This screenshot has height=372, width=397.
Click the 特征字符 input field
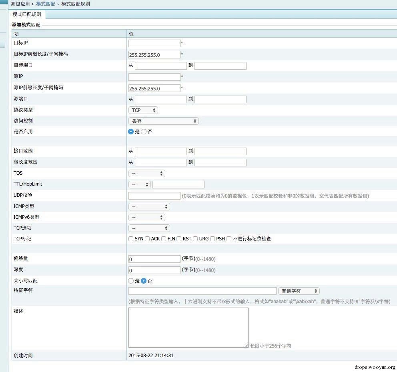(x=202, y=291)
